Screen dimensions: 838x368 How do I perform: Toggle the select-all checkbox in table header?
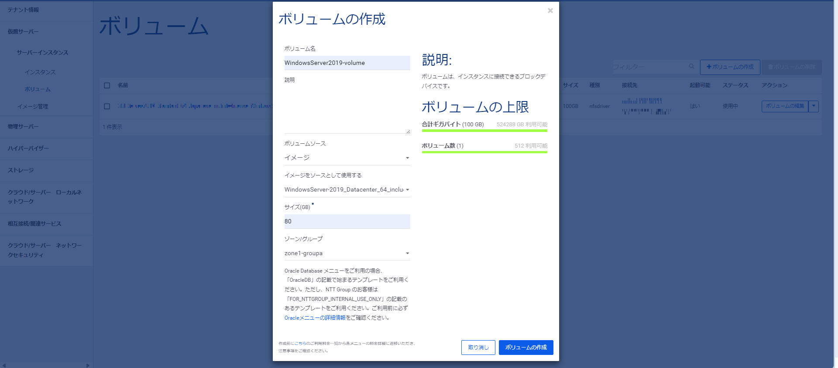pyautogui.click(x=107, y=85)
